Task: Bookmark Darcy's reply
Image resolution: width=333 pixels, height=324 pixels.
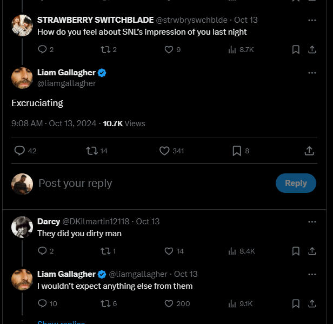Action: click(x=296, y=251)
